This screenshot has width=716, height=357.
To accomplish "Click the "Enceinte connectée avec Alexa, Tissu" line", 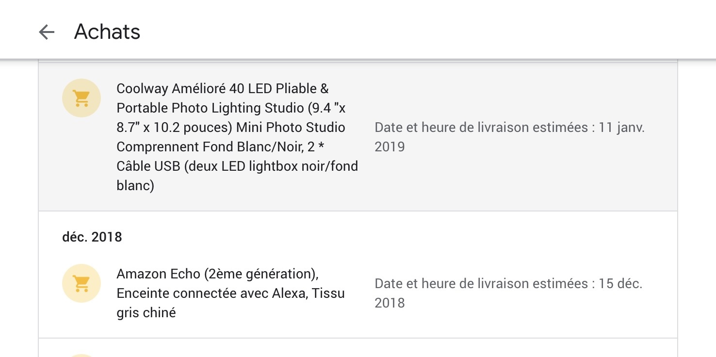I will 230,293.
